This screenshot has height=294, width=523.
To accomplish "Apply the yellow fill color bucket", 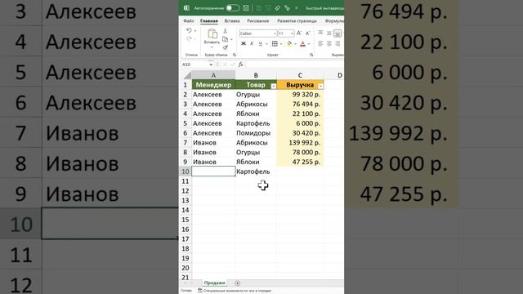I will 289,43.
